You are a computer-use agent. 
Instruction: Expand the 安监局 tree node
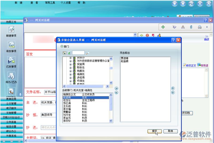click(x=70, y=64)
